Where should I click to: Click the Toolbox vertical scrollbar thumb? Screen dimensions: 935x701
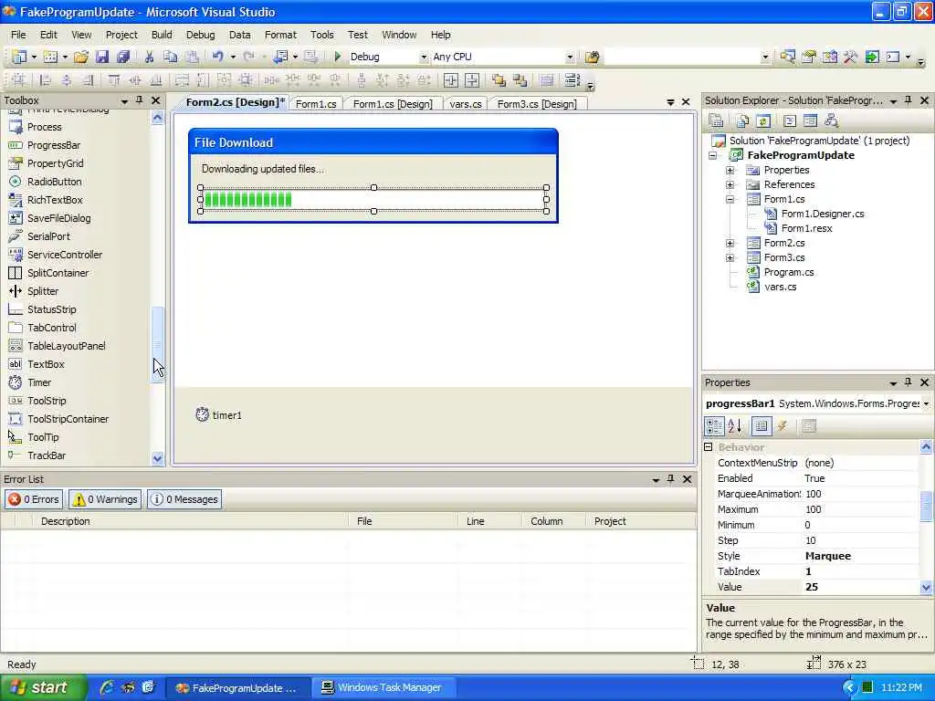(x=157, y=344)
